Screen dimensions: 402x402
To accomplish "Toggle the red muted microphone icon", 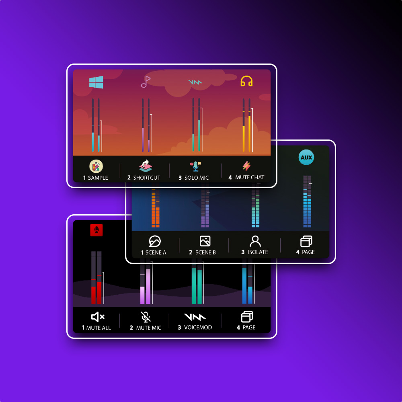I will click(x=96, y=230).
